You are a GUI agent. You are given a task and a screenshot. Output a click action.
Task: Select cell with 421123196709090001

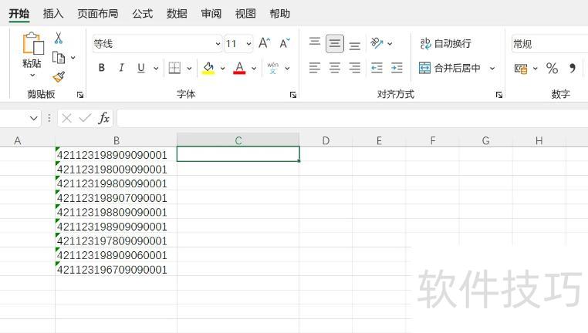click(117, 269)
